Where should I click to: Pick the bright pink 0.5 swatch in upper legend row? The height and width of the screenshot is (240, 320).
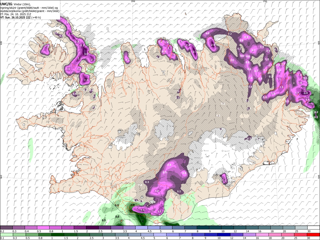pyautogui.click(x=43, y=228)
